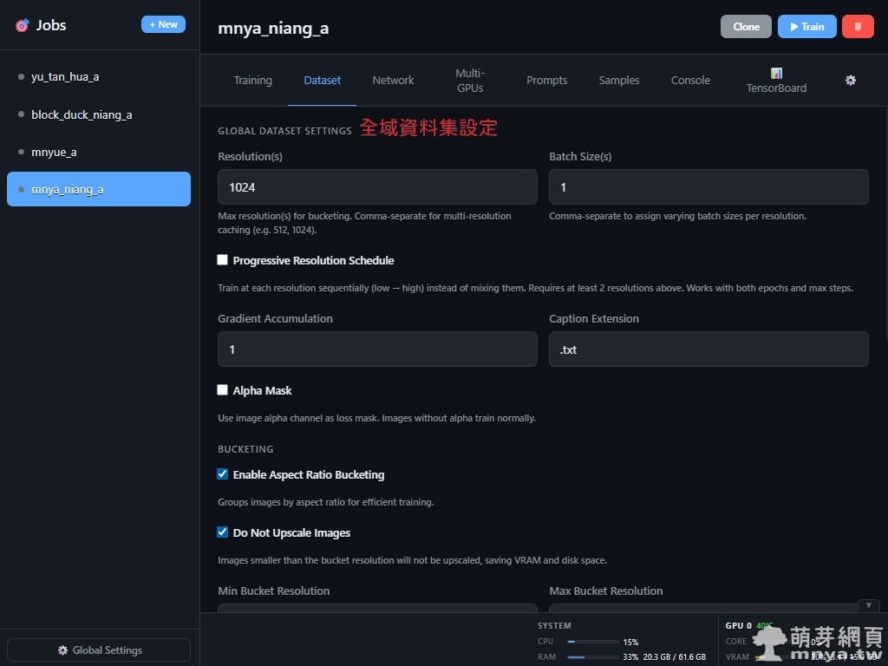Viewport: 888px width, 666px height.
Task: Click status dot beside yu_tan_hua_a job
Action: click(x=21, y=77)
